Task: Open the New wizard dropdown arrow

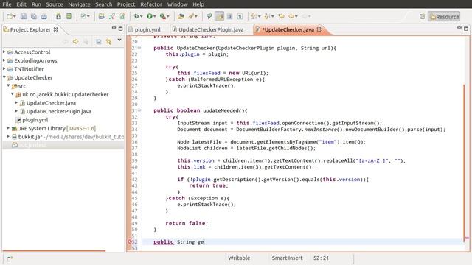Action: pyautogui.click(x=14, y=16)
